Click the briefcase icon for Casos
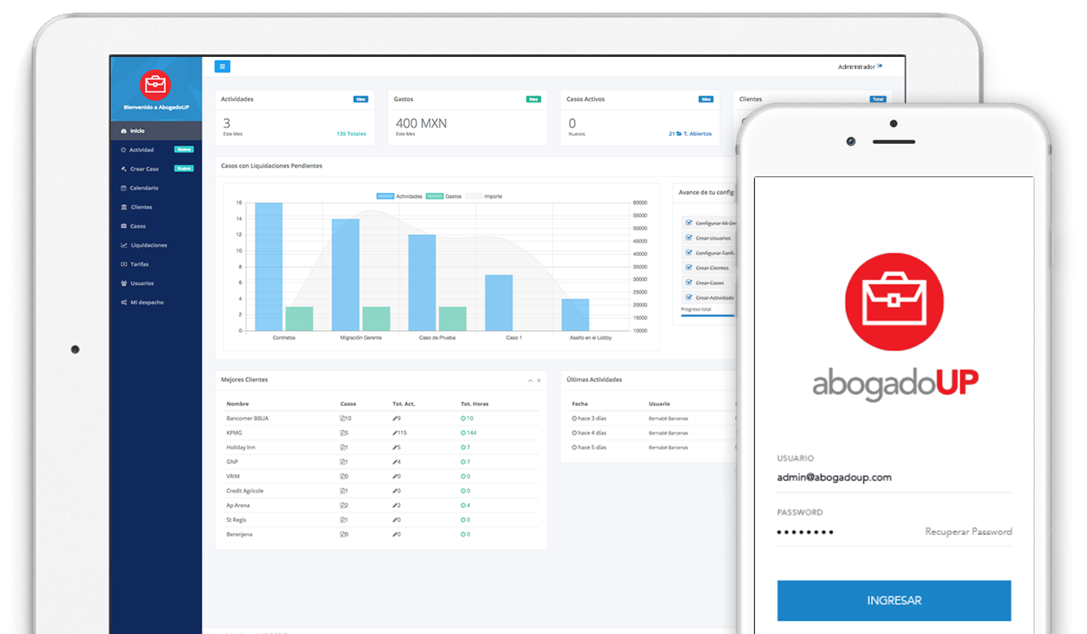Viewport: 1087px width, 634px height. pyautogui.click(x=123, y=226)
